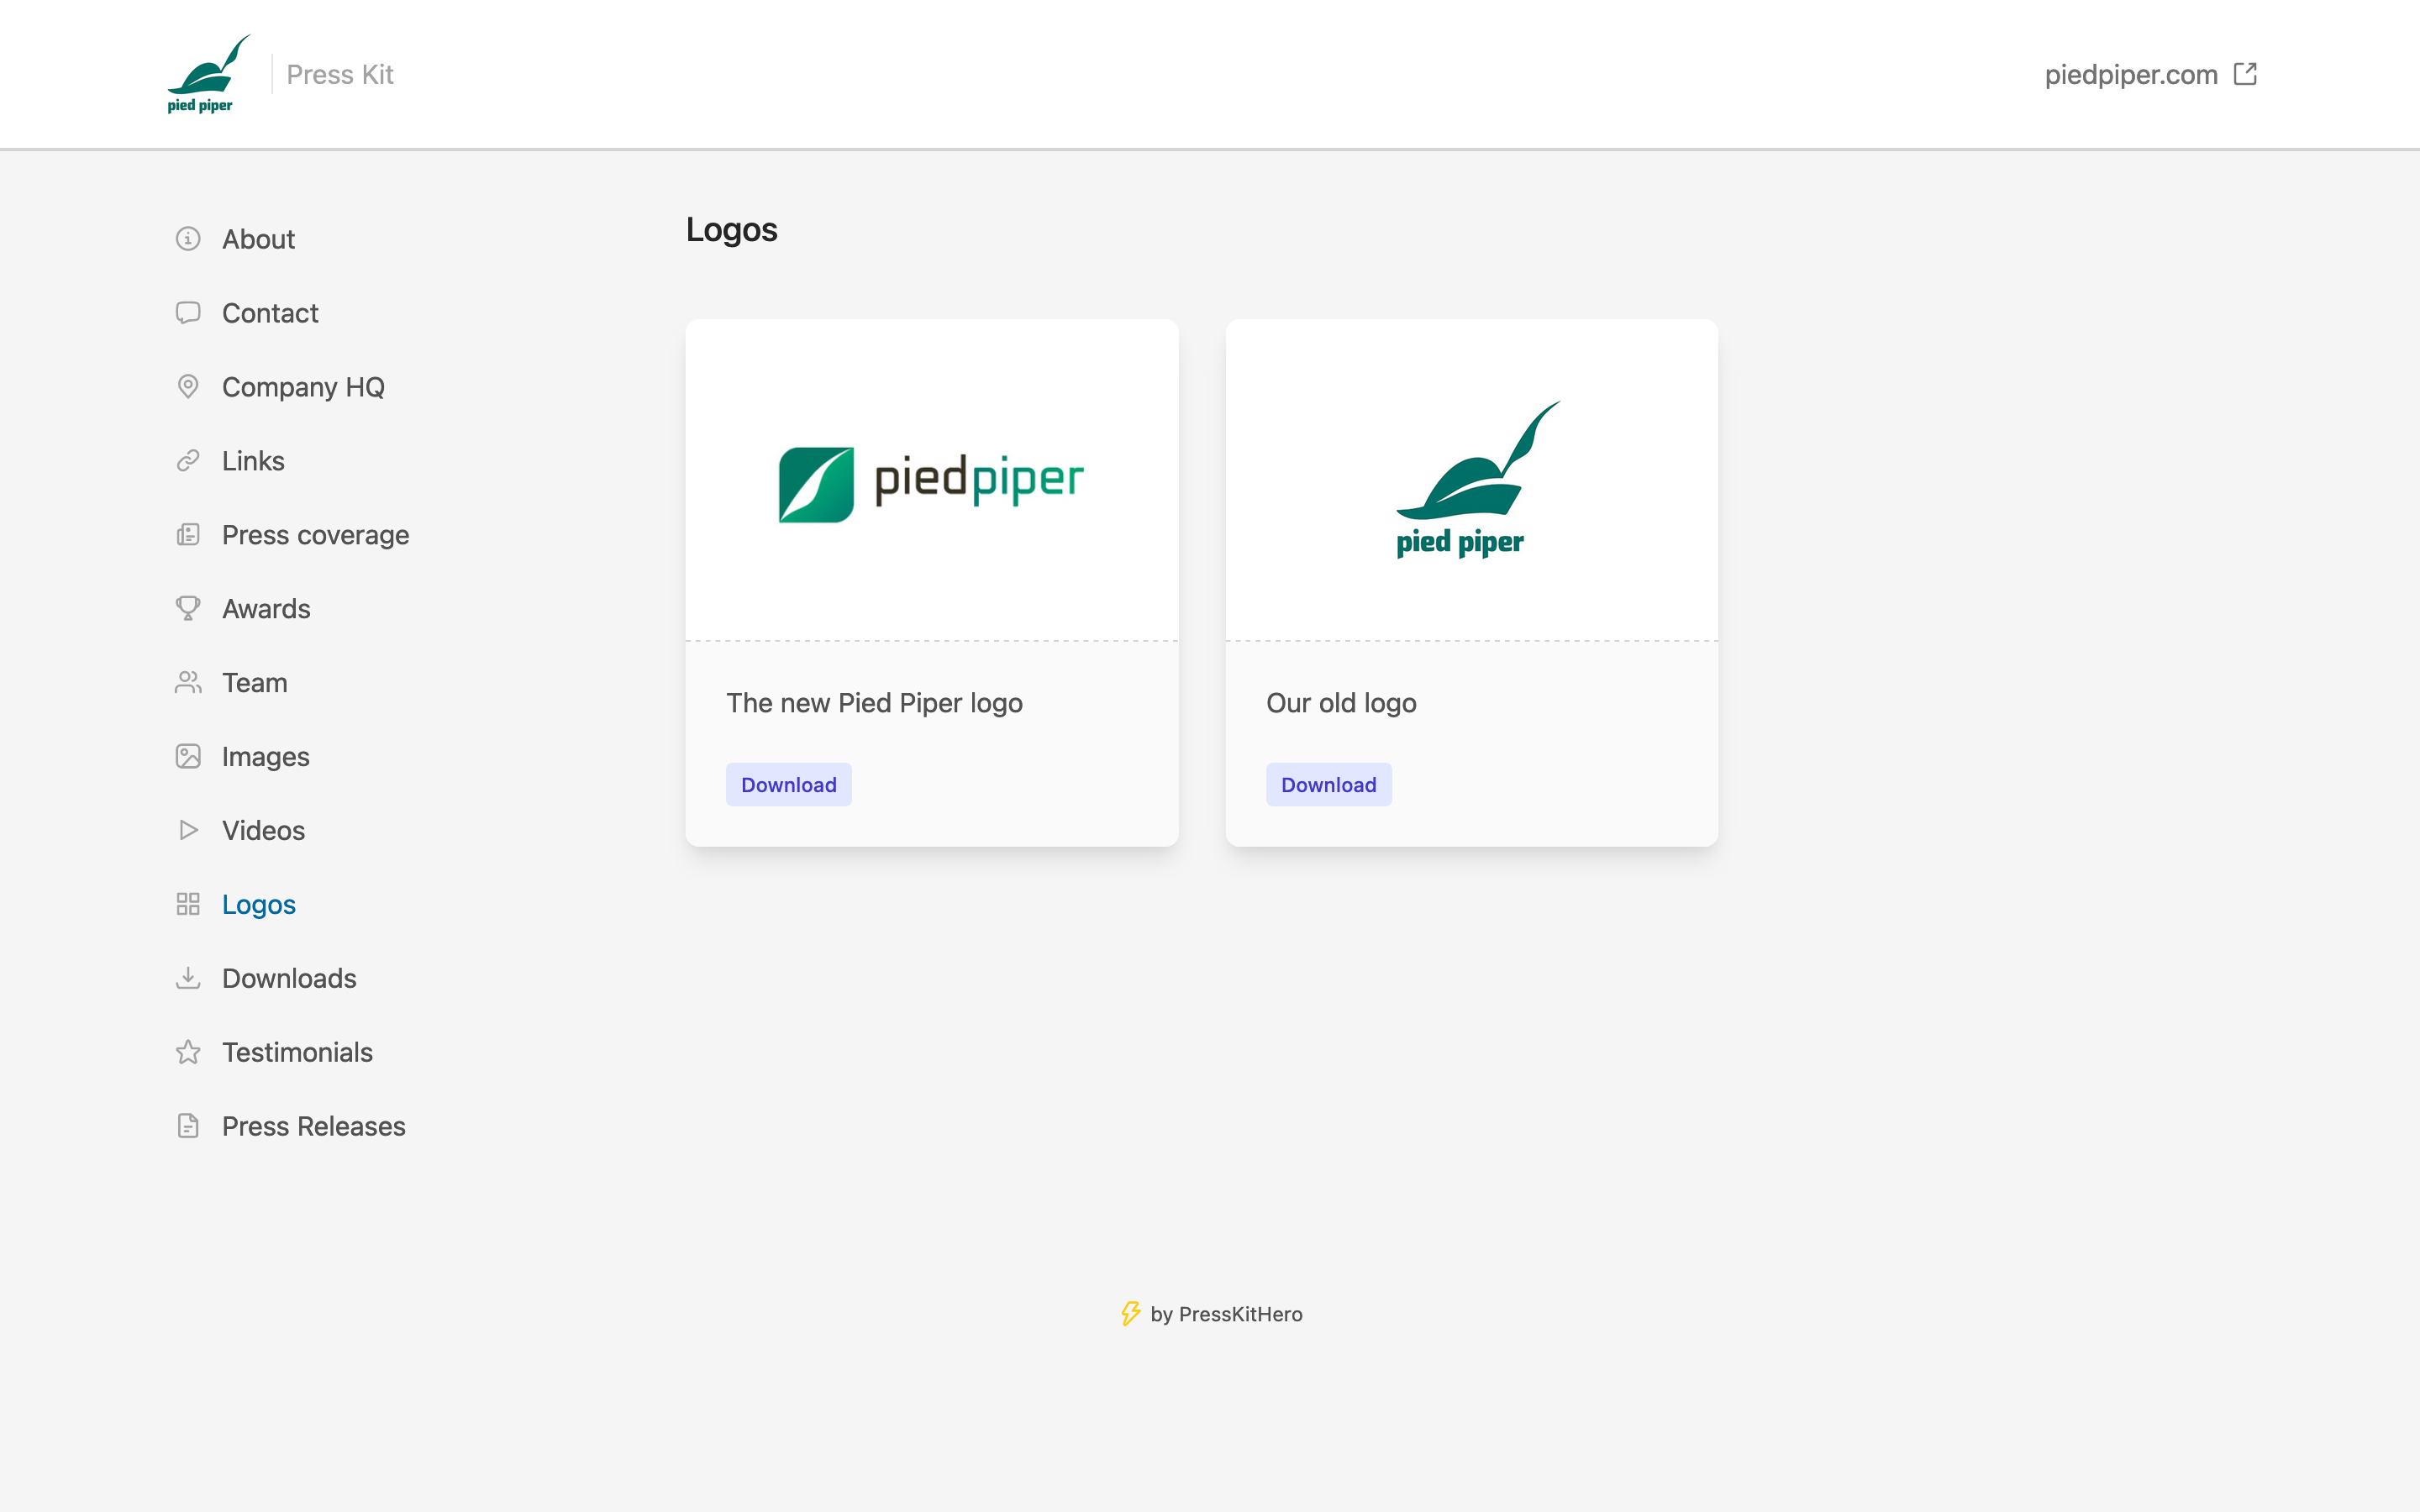The width and height of the screenshot is (2420, 1512).
Task: Click the new piedpiper logo thumbnail
Action: [x=931, y=483]
